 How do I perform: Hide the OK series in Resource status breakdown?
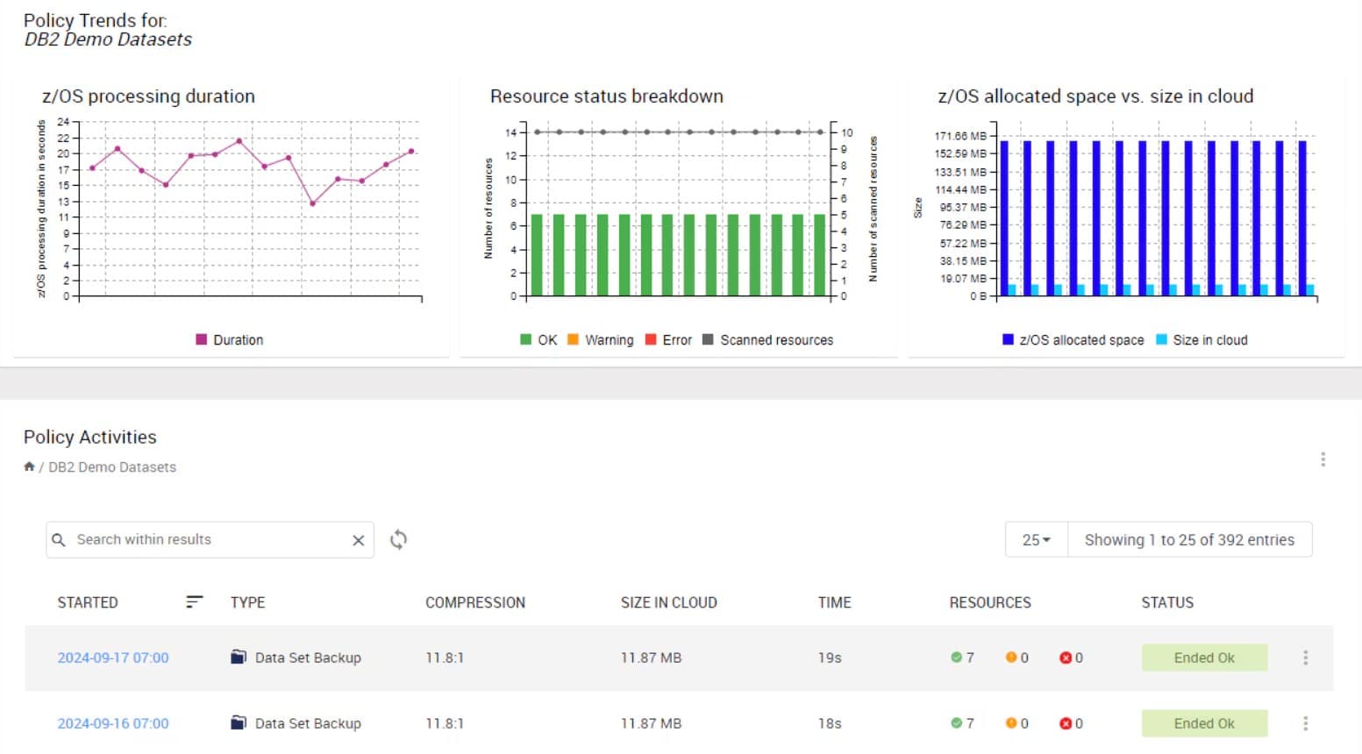537,339
